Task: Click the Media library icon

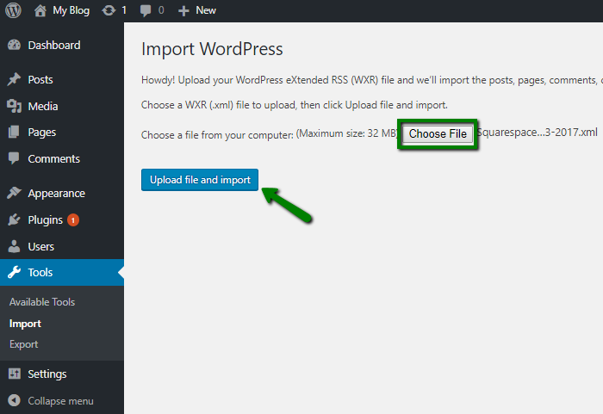Action: point(15,106)
